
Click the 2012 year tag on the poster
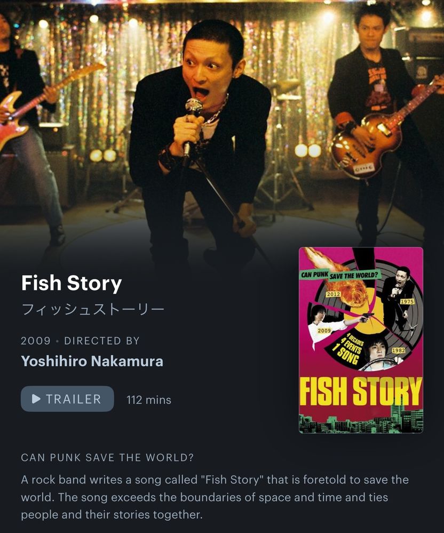(333, 294)
